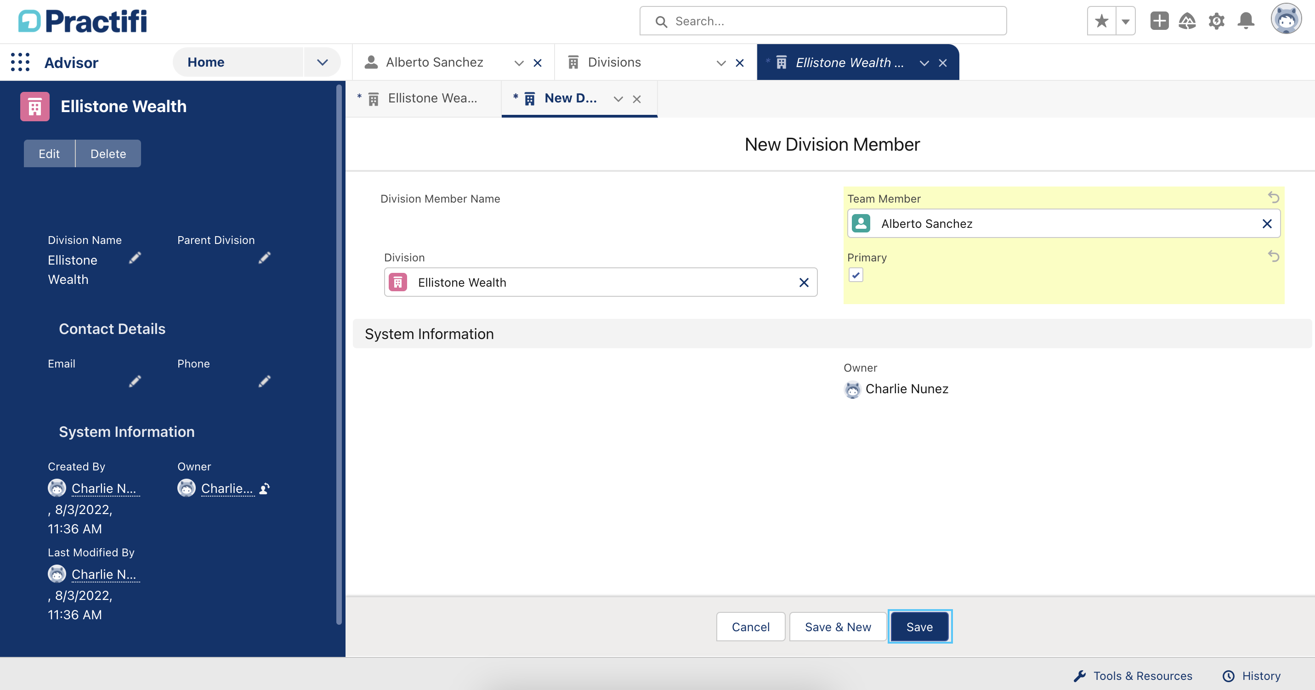This screenshot has width=1315, height=690.
Task: Open the Setup gear icon
Action: [x=1217, y=21]
